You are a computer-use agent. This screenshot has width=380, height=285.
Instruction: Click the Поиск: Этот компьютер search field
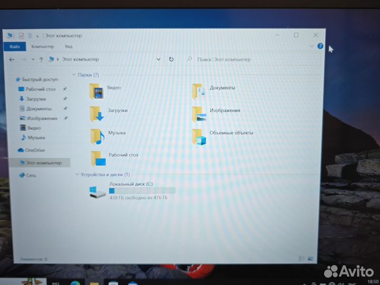tap(253, 59)
